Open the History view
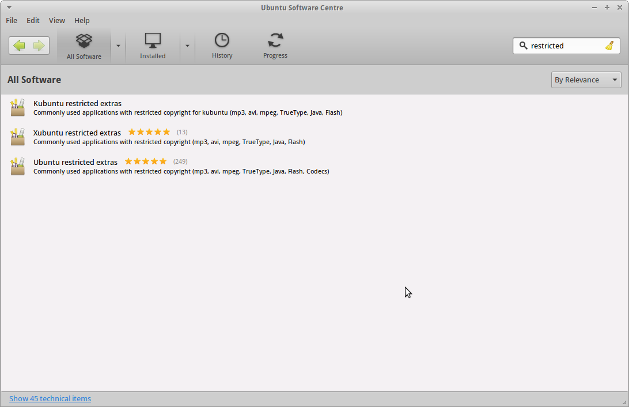Screen dimensions: 629x407 [x=222, y=47]
